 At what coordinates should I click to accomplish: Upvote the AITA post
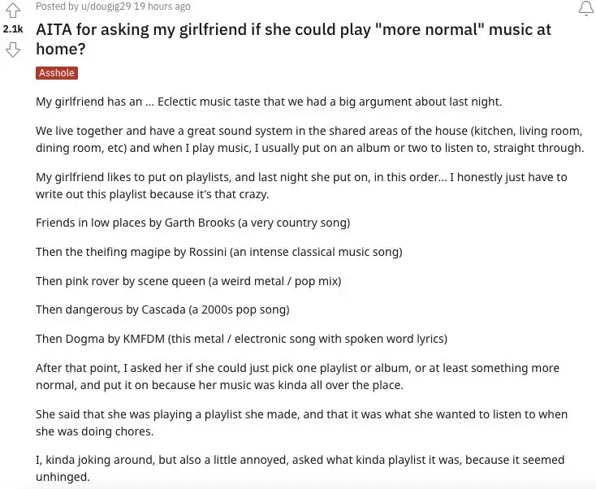pos(13,11)
